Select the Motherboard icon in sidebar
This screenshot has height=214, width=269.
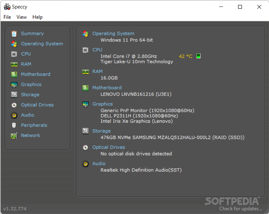[x=14, y=74]
